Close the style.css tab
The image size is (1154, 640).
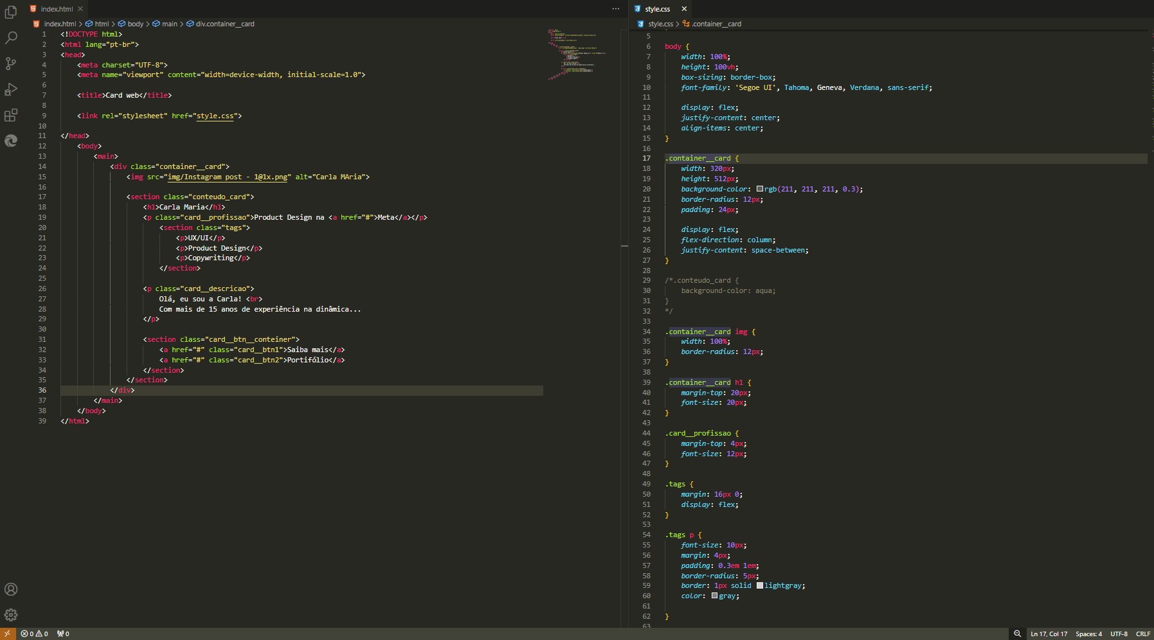[x=684, y=9]
